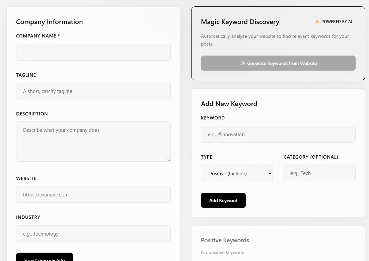
Task: Click the Description textarea resize handle
Action: (169, 160)
